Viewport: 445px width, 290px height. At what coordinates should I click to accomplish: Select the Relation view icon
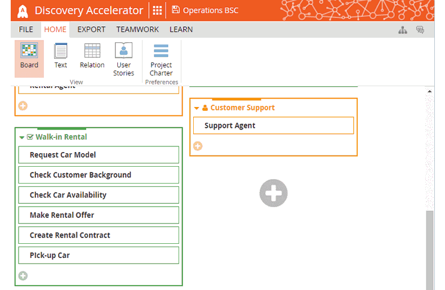[x=92, y=57]
